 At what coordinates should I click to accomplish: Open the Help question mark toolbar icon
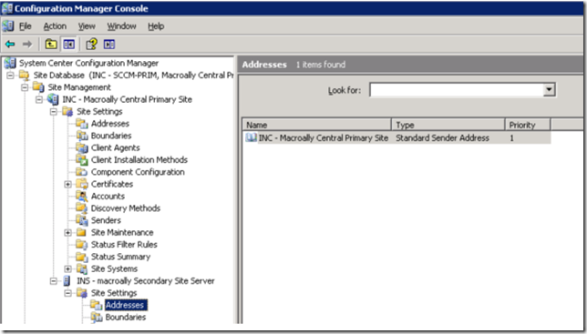92,45
